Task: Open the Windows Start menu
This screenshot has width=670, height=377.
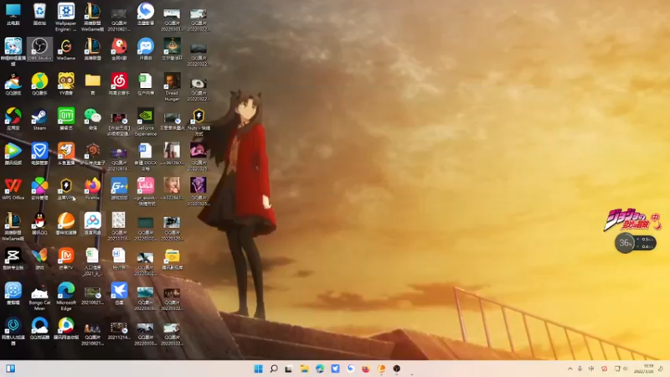Action: (258, 369)
